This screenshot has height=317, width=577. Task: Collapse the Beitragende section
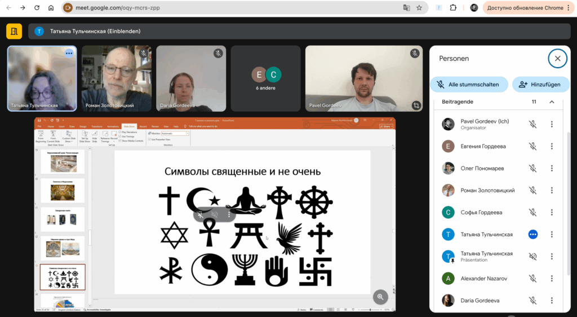coord(552,102)
